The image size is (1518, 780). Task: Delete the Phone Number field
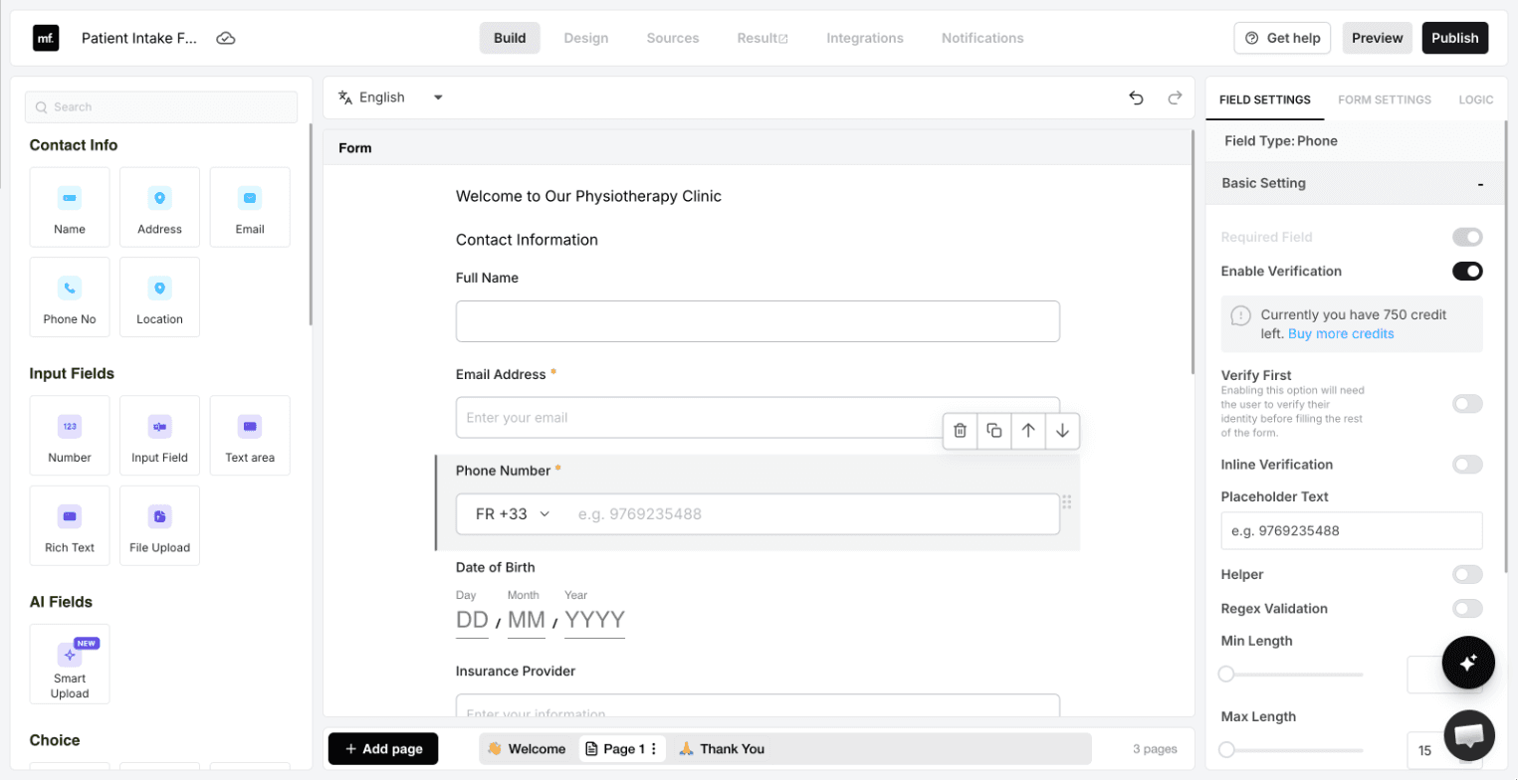pos(960,431)
